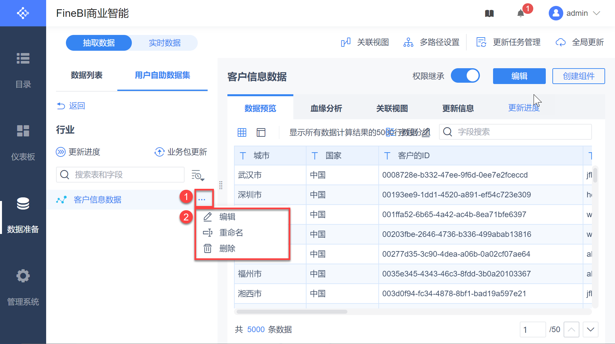Open the notification bell
The height and width of the screenshot is (344, 615).
[521, 14]
